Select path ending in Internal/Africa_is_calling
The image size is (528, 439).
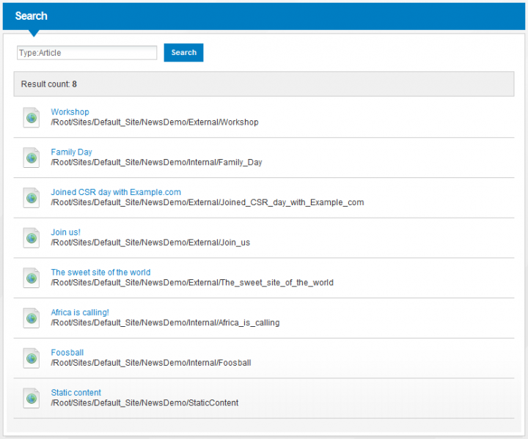coord(165,322)
